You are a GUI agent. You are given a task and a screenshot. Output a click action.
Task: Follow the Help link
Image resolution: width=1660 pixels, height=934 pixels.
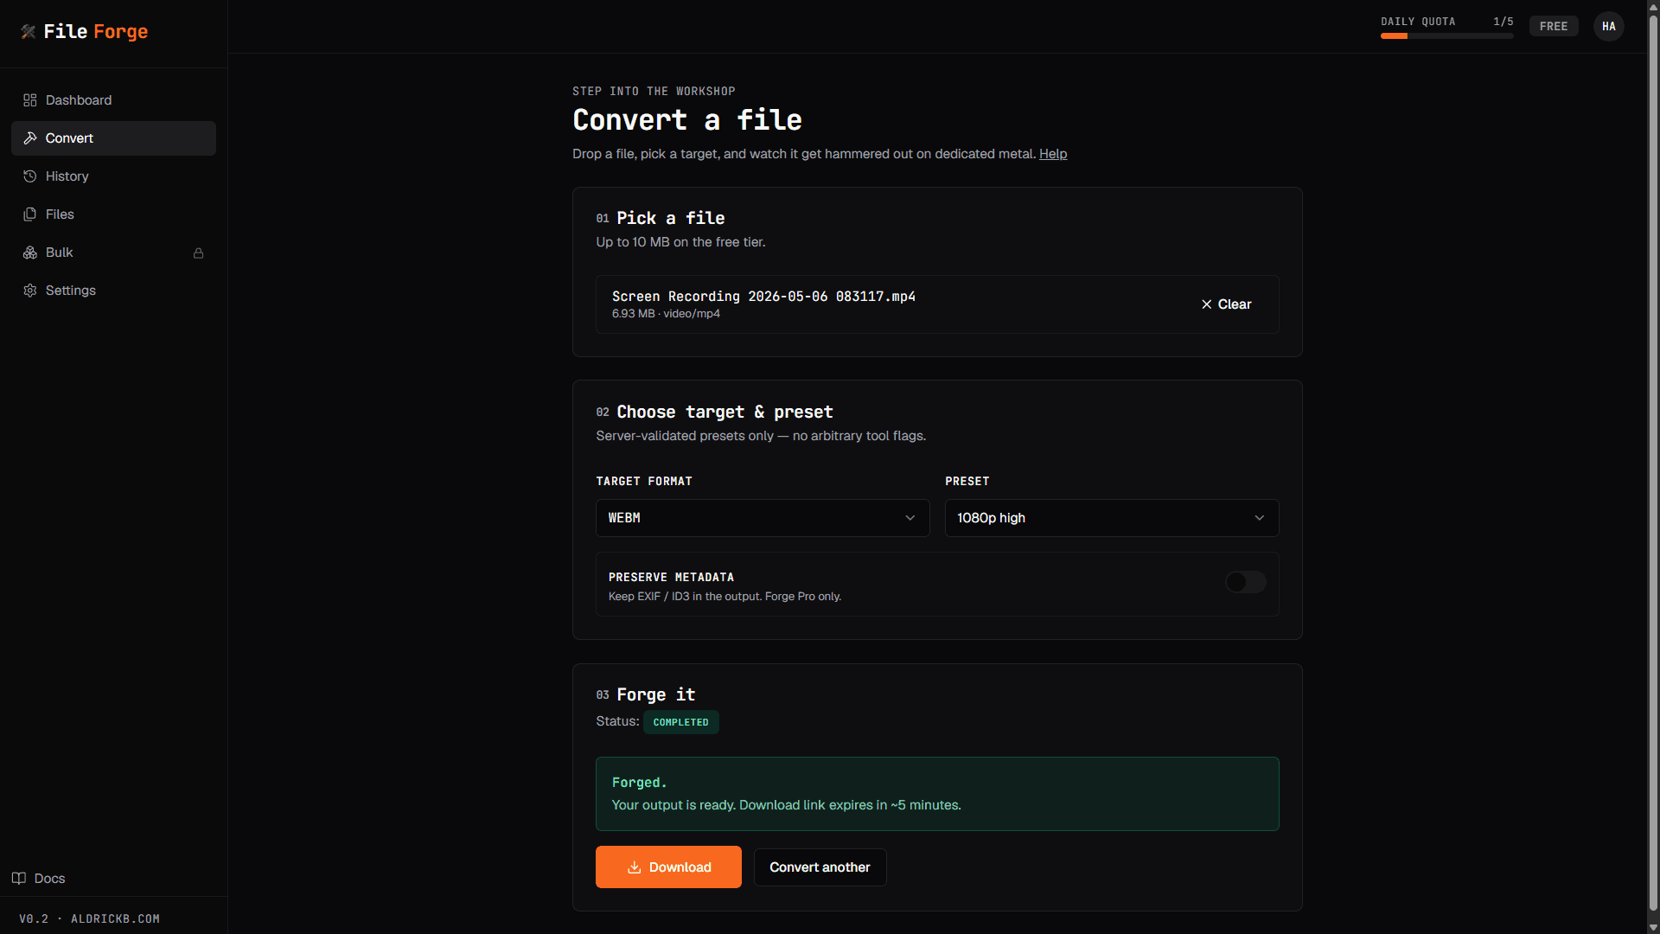coord(1053,154)
